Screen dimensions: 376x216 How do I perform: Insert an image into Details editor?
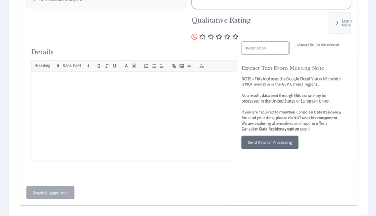[182, 66]
